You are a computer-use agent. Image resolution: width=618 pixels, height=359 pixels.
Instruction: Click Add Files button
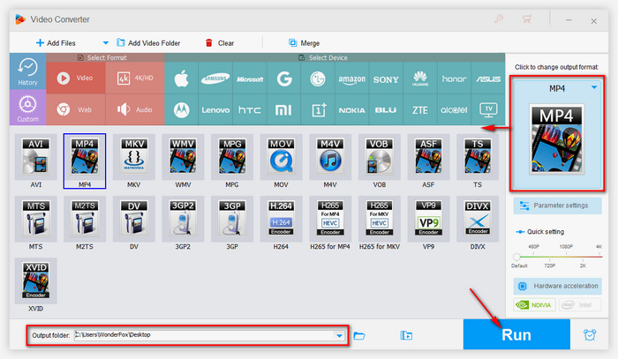pyautogui.click(x=56, y=43)
